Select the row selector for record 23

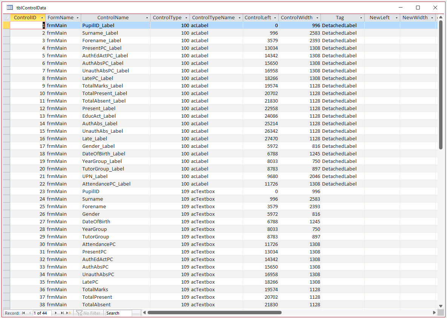pos(6,192)
